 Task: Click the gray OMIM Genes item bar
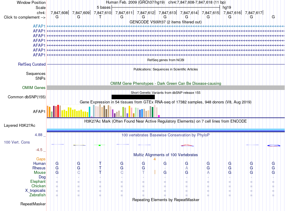(x=166, y=88)
